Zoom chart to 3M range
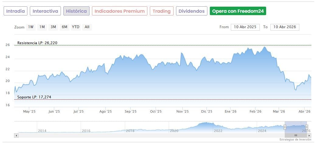 (x=53, y=27)
